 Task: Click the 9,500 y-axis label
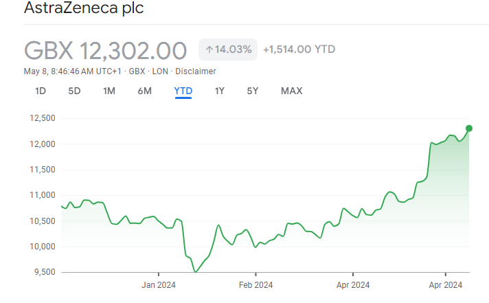point(45,272)
